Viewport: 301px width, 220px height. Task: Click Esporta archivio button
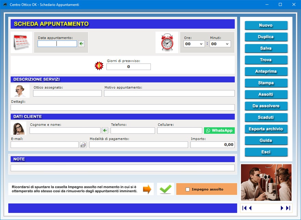[x=266, y=129]
